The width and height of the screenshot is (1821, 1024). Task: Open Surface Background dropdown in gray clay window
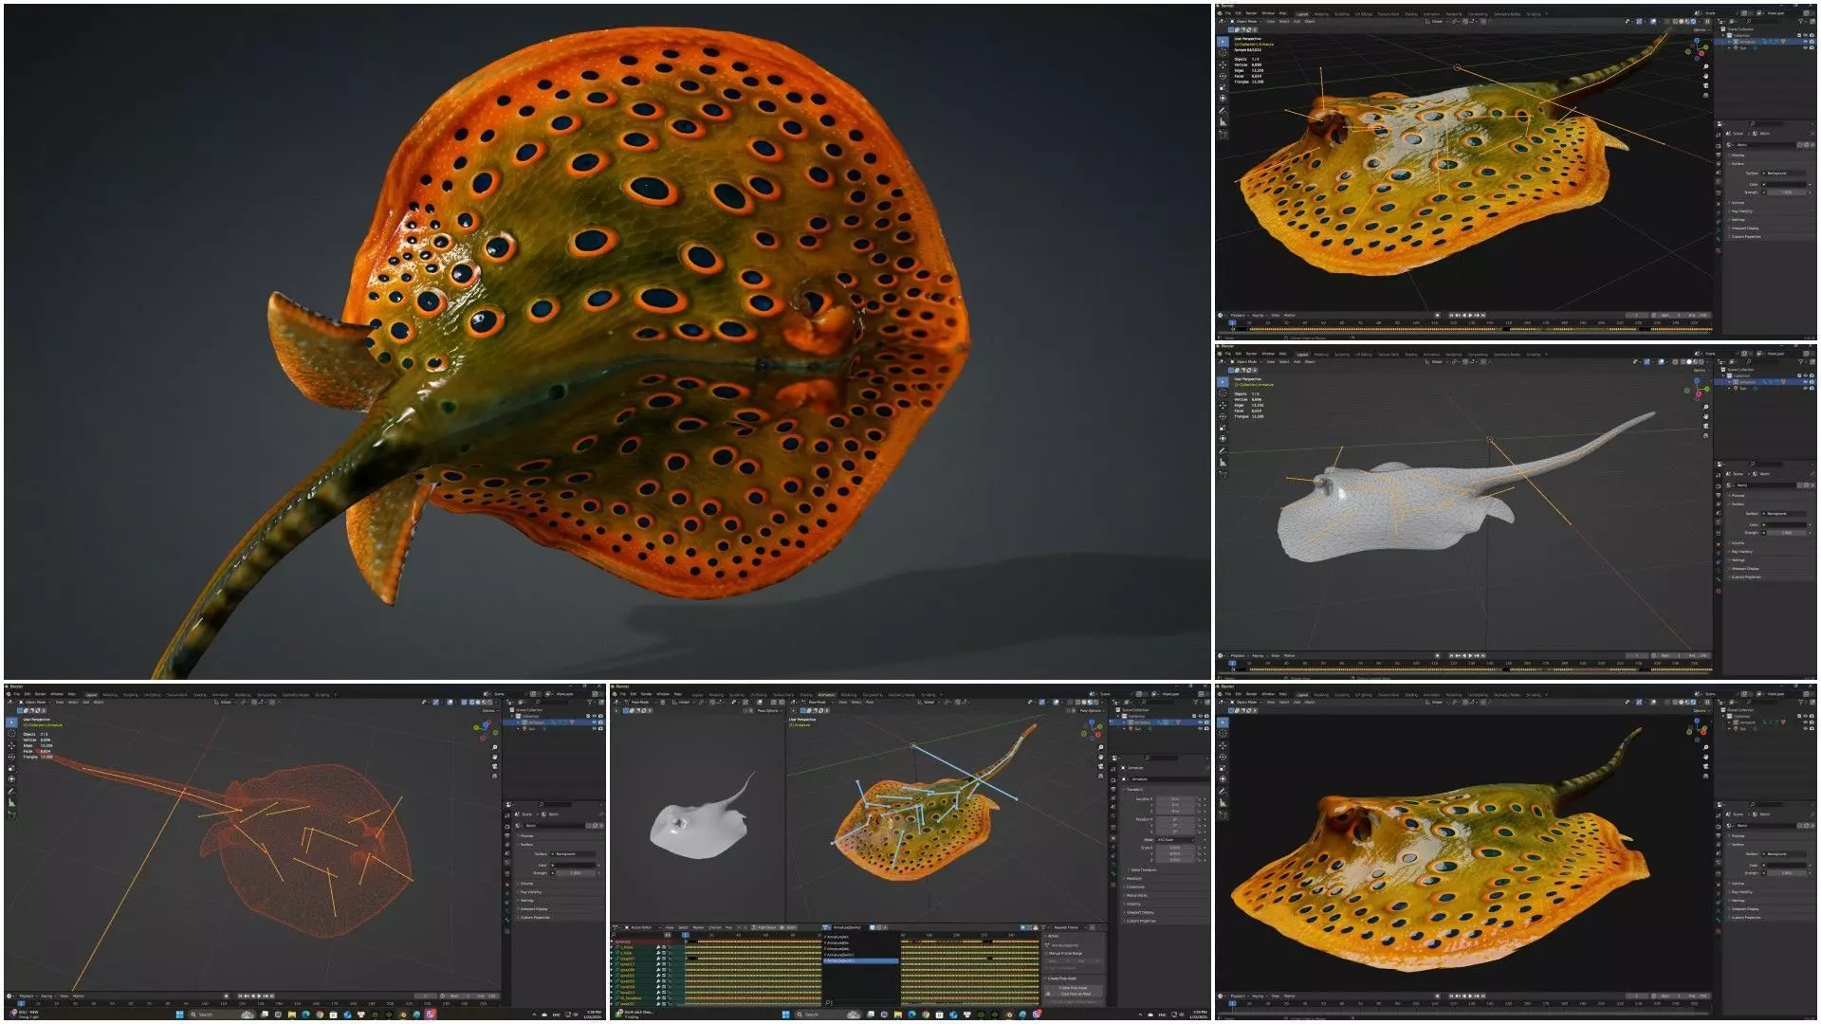pyautogui.click(x=1783, y=514)
